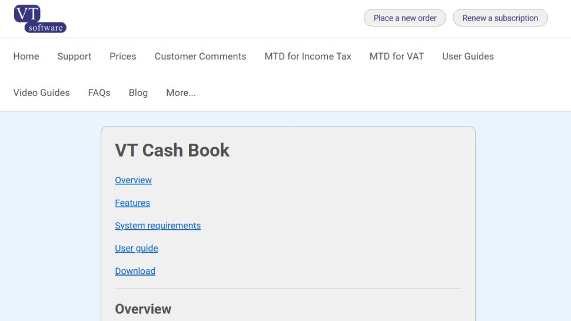
Task: Open the Video Guides page
Action: (x=42, y=93)
